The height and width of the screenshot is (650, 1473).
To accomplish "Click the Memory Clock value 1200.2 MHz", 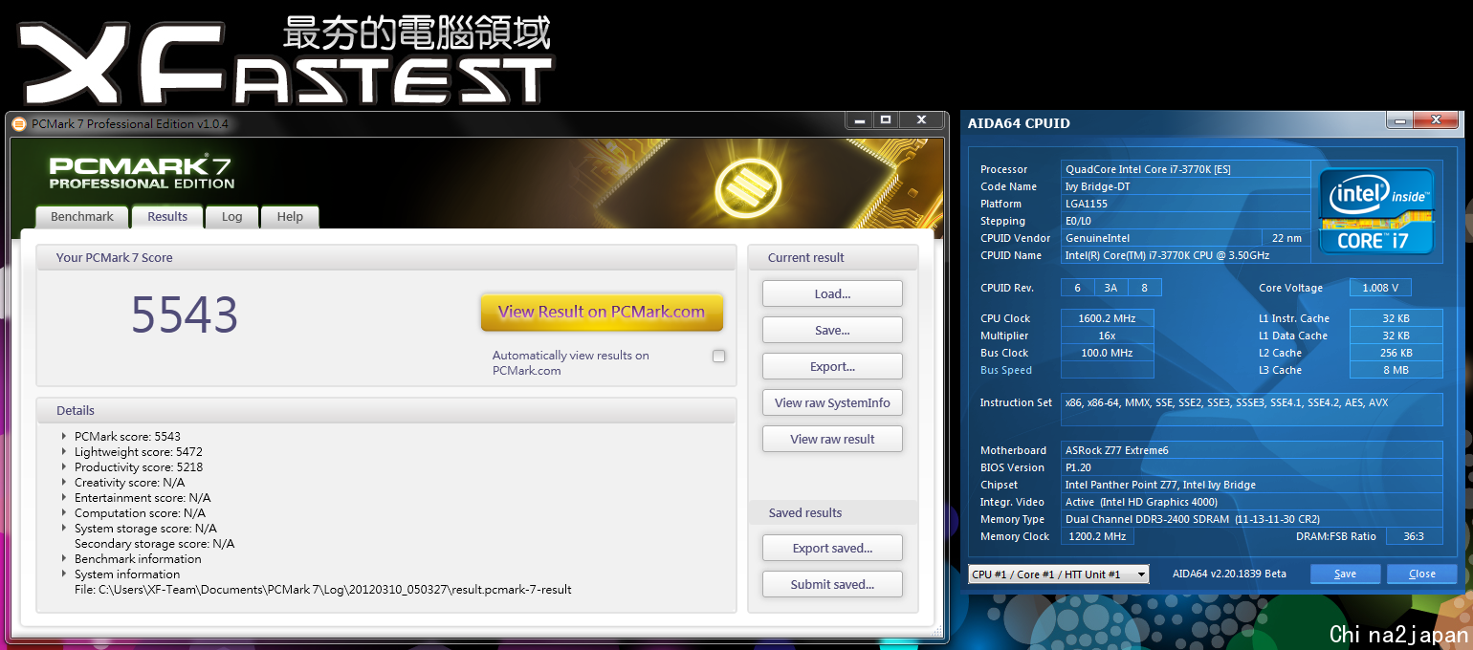I will [x=1097, y=536].
